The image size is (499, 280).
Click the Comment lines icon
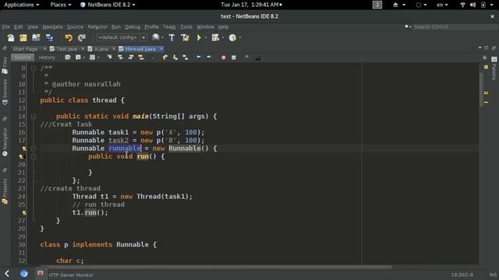coord(247,58)
